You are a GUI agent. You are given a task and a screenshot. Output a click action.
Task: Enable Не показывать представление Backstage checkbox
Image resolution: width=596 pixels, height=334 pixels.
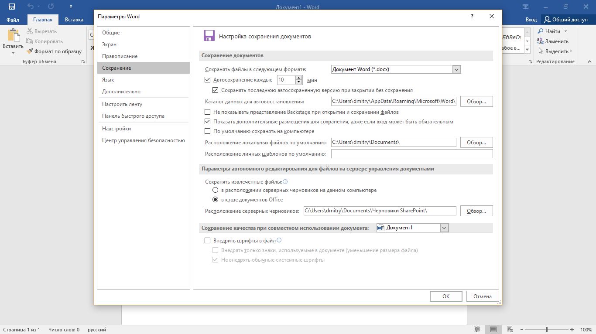(x=208, y=112)
